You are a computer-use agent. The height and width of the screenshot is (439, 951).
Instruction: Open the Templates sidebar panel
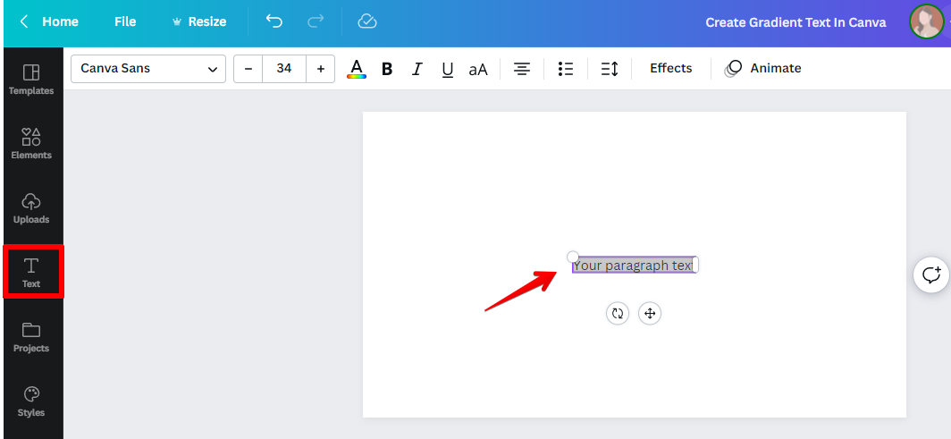pos(31,79)
